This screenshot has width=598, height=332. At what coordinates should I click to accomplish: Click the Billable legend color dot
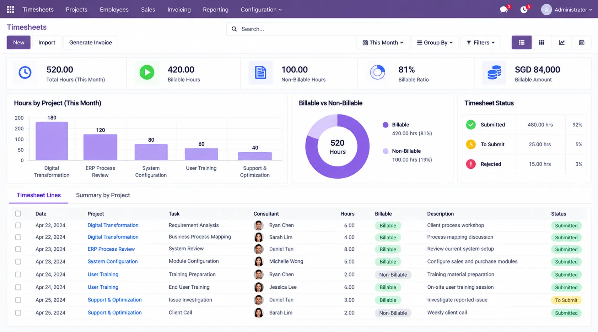coord(386,125)
